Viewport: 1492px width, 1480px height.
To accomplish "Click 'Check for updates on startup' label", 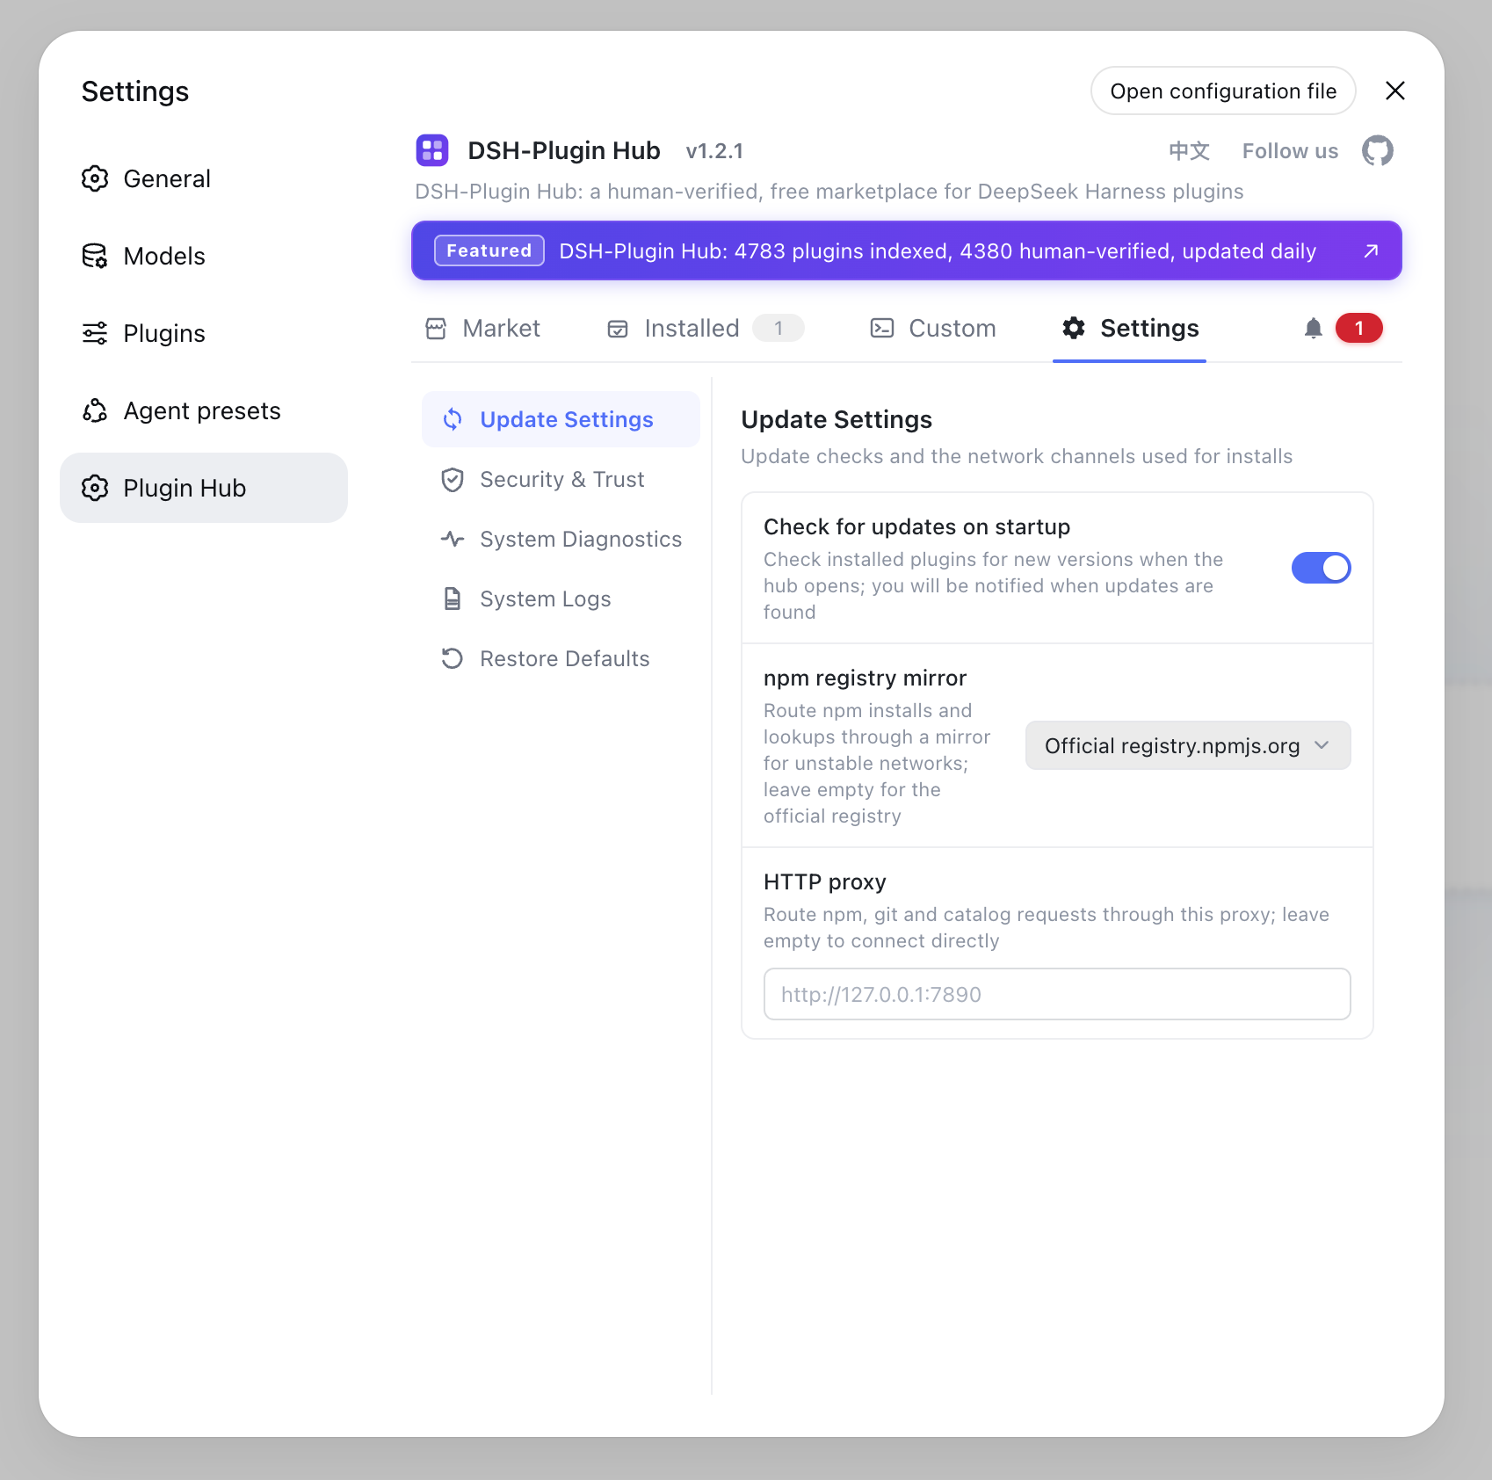I will 916,526.
